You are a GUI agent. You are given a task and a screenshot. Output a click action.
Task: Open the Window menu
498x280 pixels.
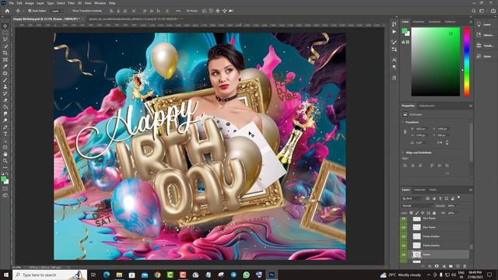click(100, 3)
